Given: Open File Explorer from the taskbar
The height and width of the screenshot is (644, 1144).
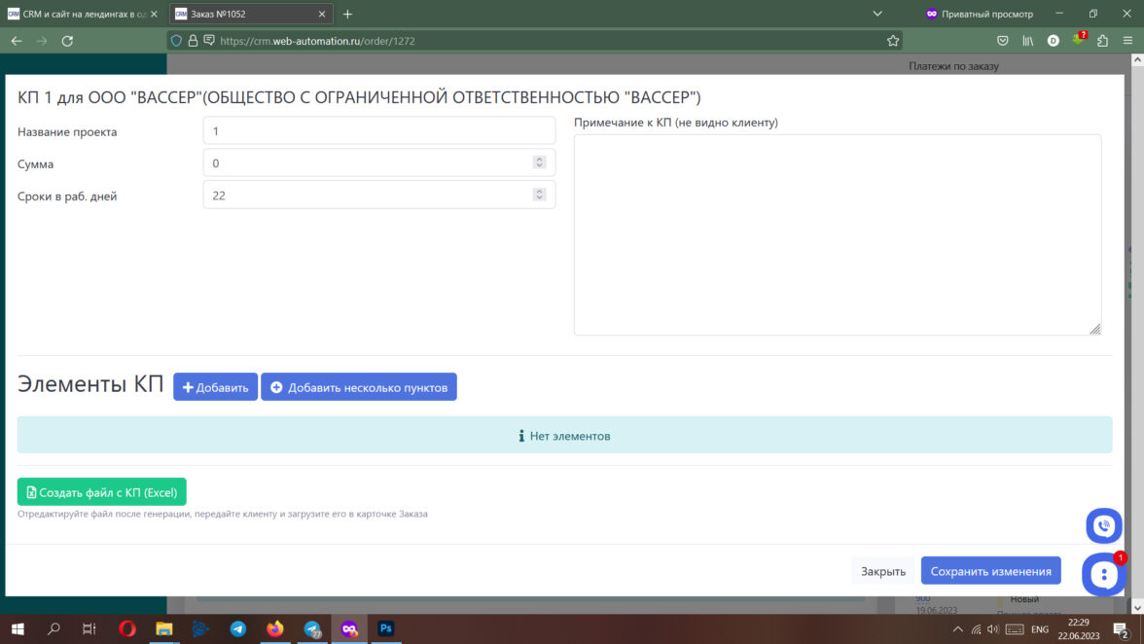Looking at the screenshot, I should coord(164,628).
